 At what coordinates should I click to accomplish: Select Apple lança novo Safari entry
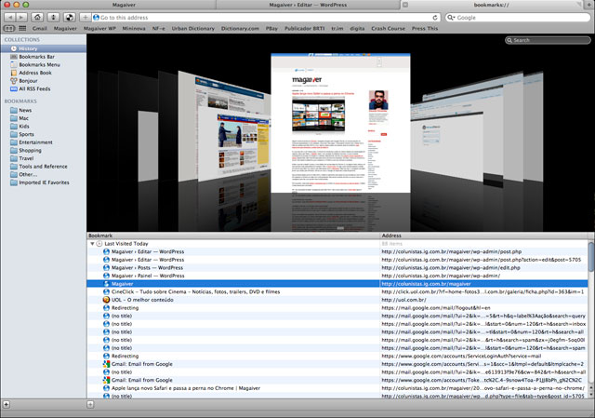pyautogui.click(x=337, y=388)
